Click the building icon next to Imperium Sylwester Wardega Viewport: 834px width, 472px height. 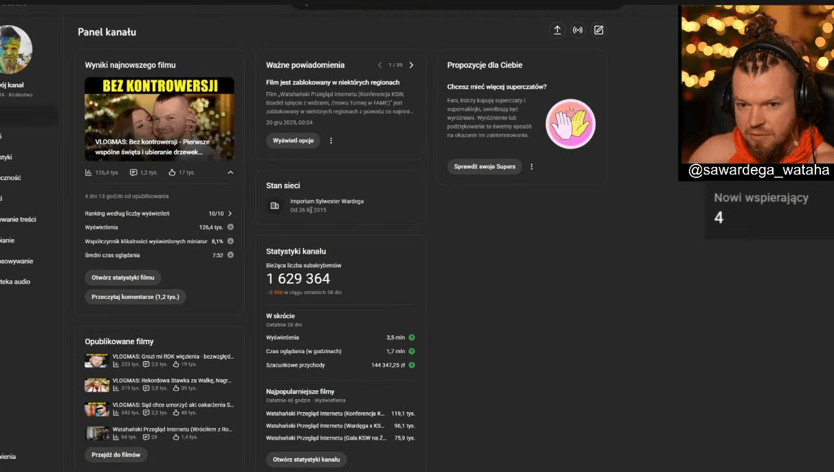point(274,205)
